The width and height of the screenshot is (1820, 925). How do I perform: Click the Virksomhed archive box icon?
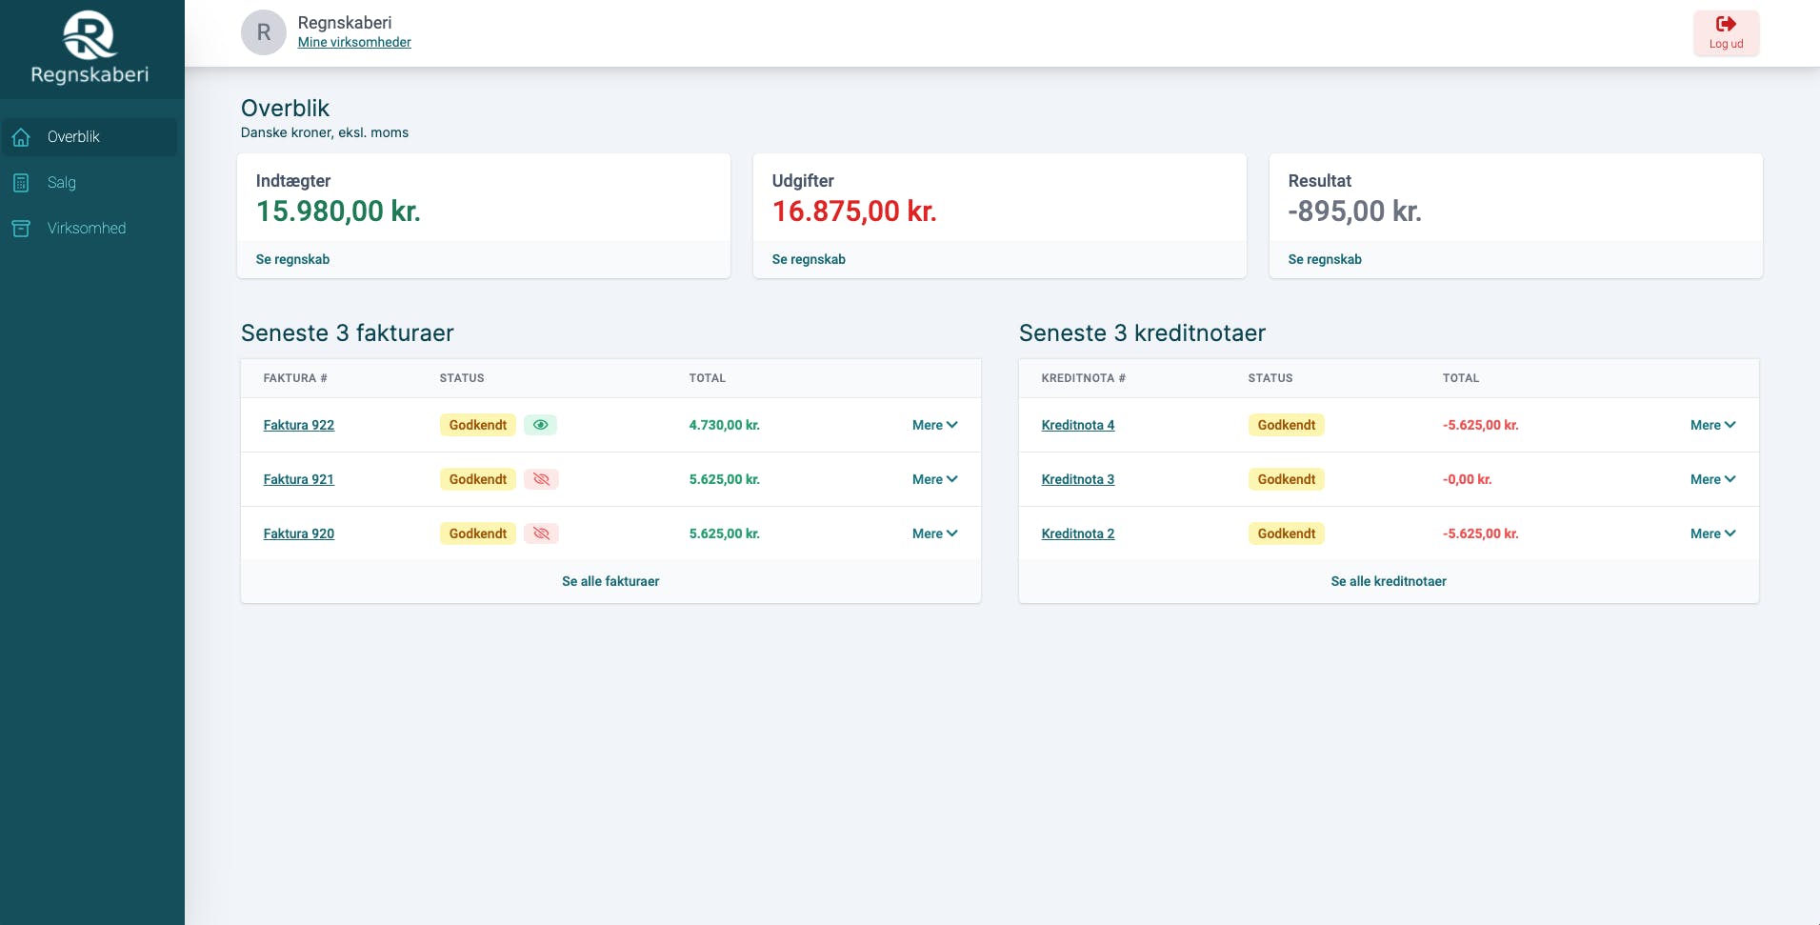pos(21,229)
